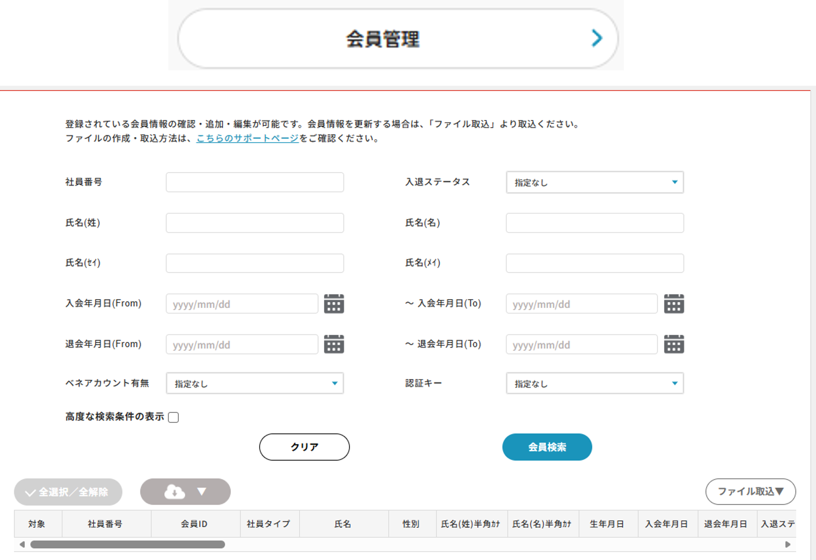The width and height of the screenshot is (816, 560).
Task: Click the 会員検索 button
Action: pos(547,447)
